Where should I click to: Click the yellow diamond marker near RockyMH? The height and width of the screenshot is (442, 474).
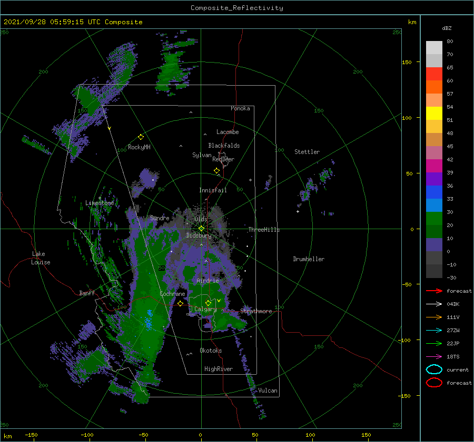(141, 137)
